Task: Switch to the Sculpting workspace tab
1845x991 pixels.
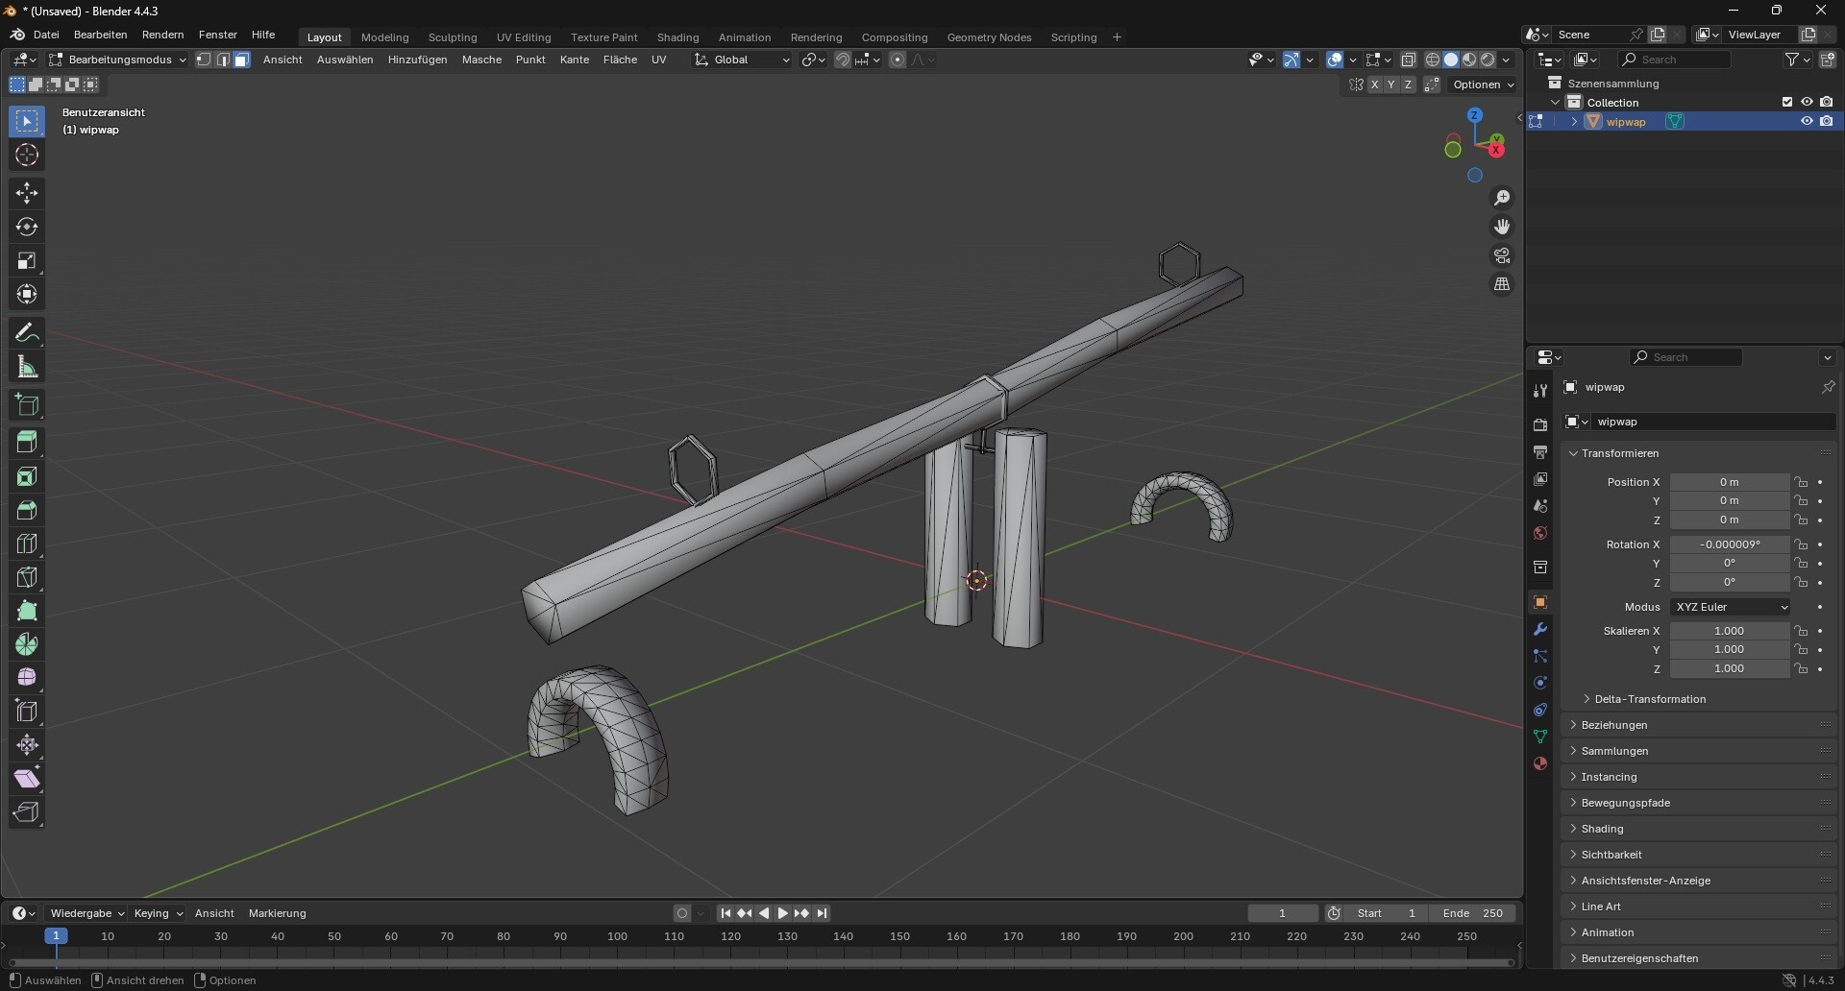Action: click(x=453, y=37)
